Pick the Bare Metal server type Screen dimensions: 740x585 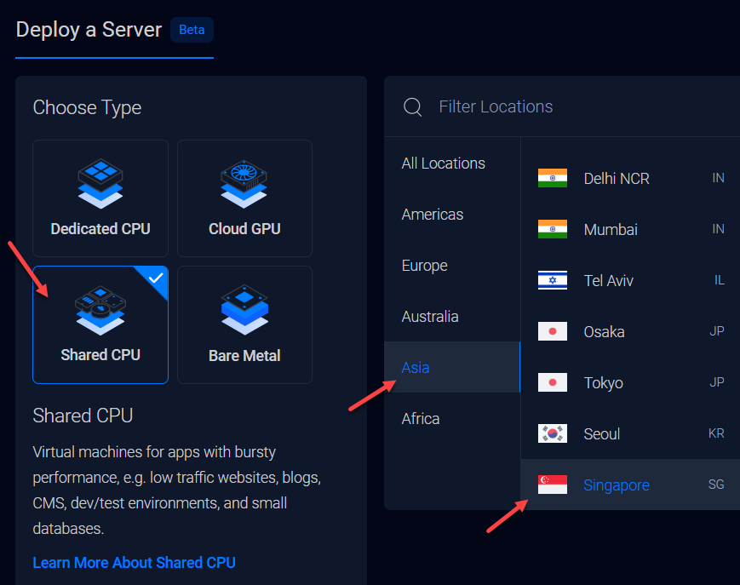[244, 324]
